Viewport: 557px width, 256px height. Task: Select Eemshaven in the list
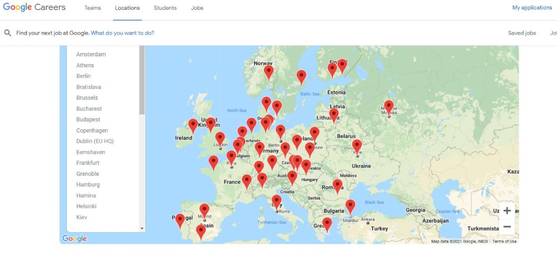[x=91, y=152]
